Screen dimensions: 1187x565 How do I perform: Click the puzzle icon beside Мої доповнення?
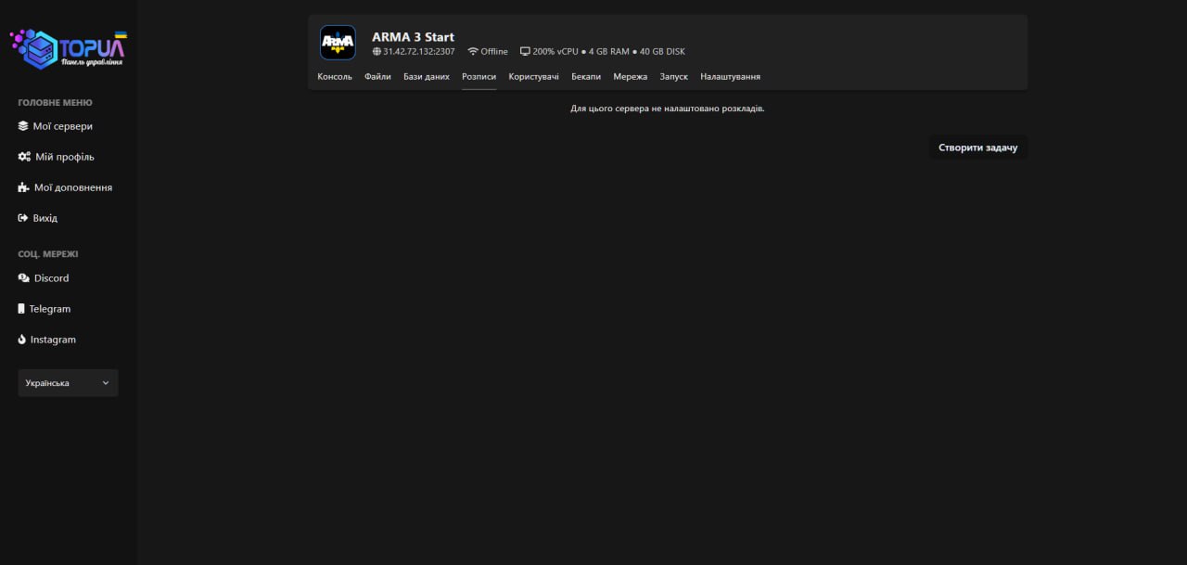tap(23, 187)
